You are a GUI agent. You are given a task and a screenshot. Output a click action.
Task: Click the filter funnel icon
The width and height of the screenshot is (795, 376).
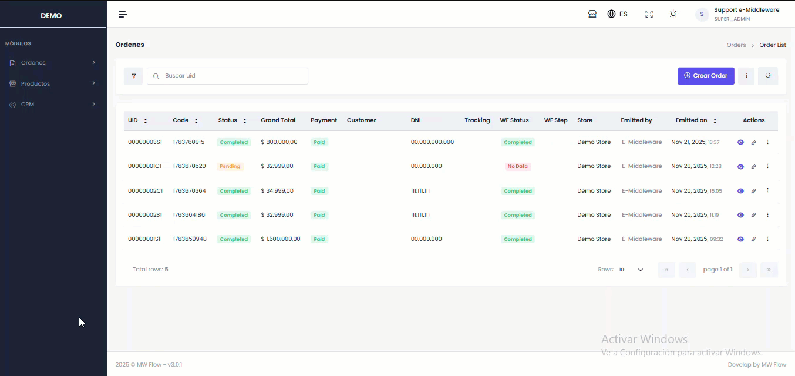coord(133,76)
